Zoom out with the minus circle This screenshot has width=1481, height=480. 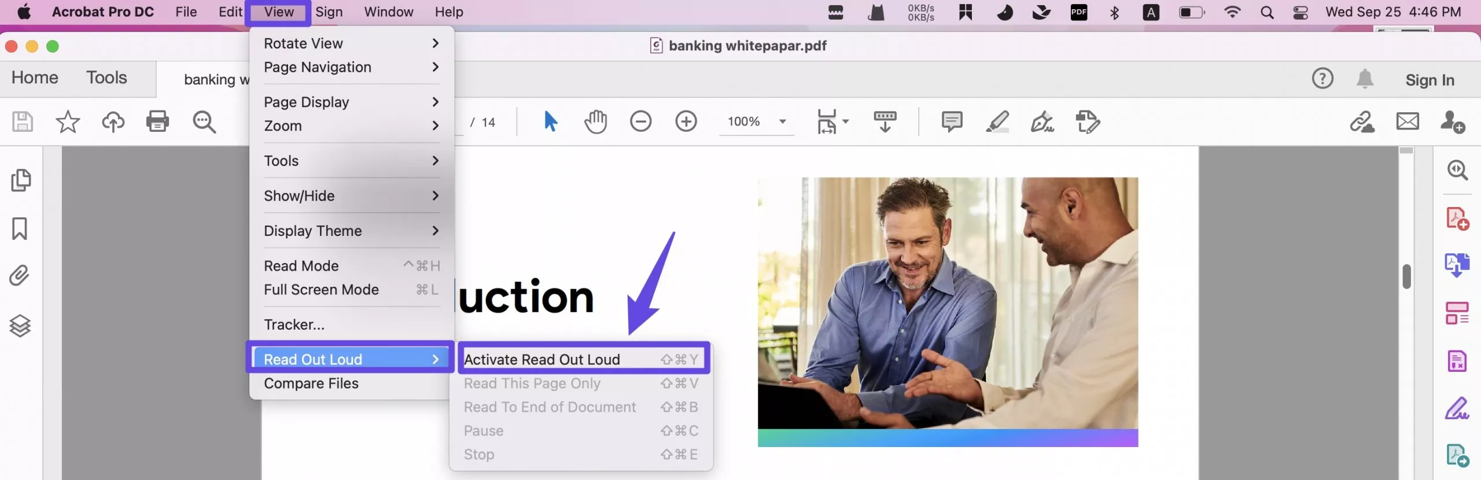[641, 121]
